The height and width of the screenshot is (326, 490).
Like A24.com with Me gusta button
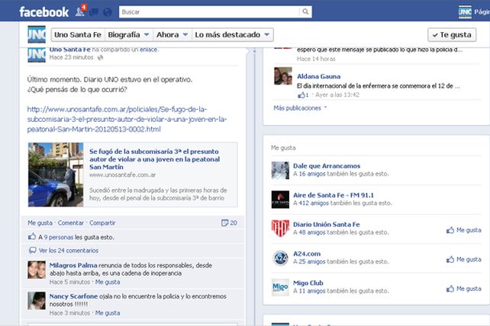click(x=464, y=259)
